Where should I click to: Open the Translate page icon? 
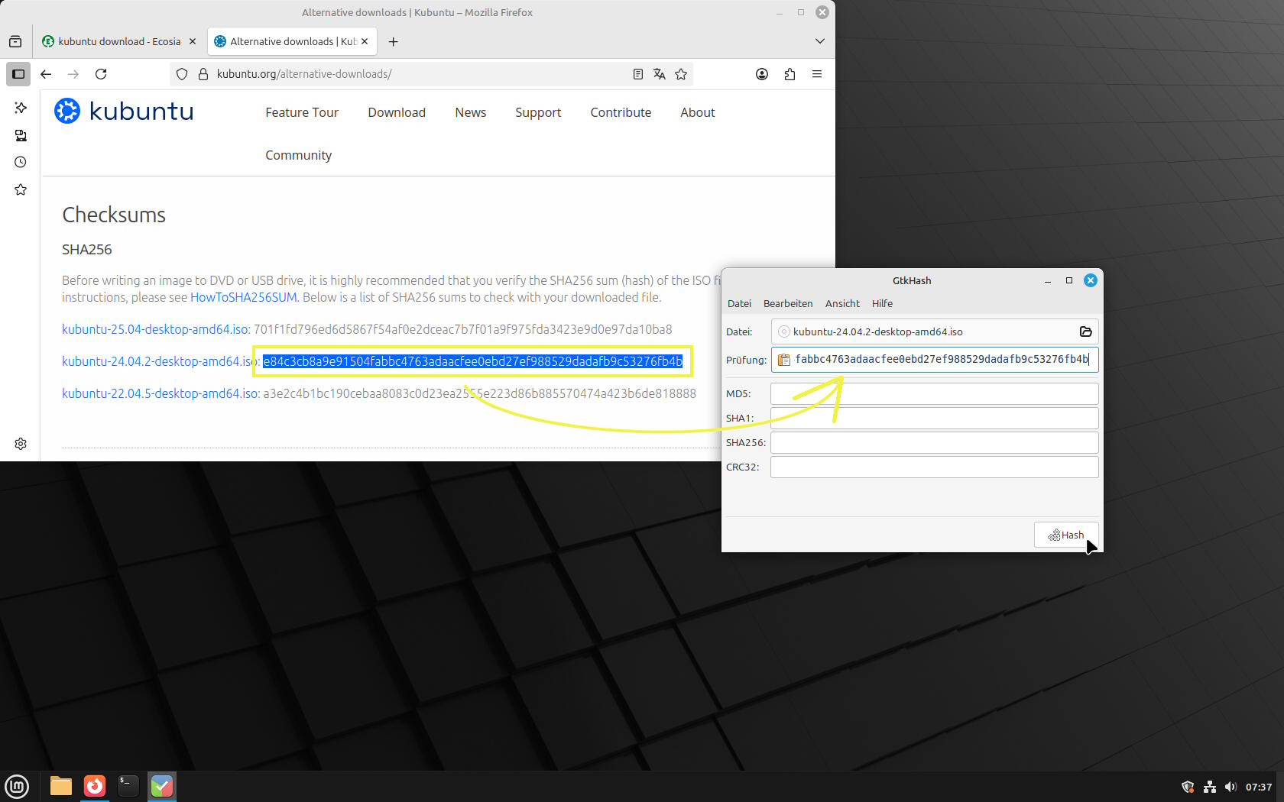point(660,74)
